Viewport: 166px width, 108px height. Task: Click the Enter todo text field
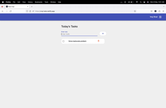[x=79, y=34]
